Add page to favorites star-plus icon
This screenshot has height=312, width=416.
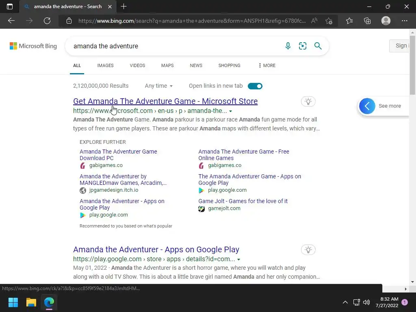point(329,21)
